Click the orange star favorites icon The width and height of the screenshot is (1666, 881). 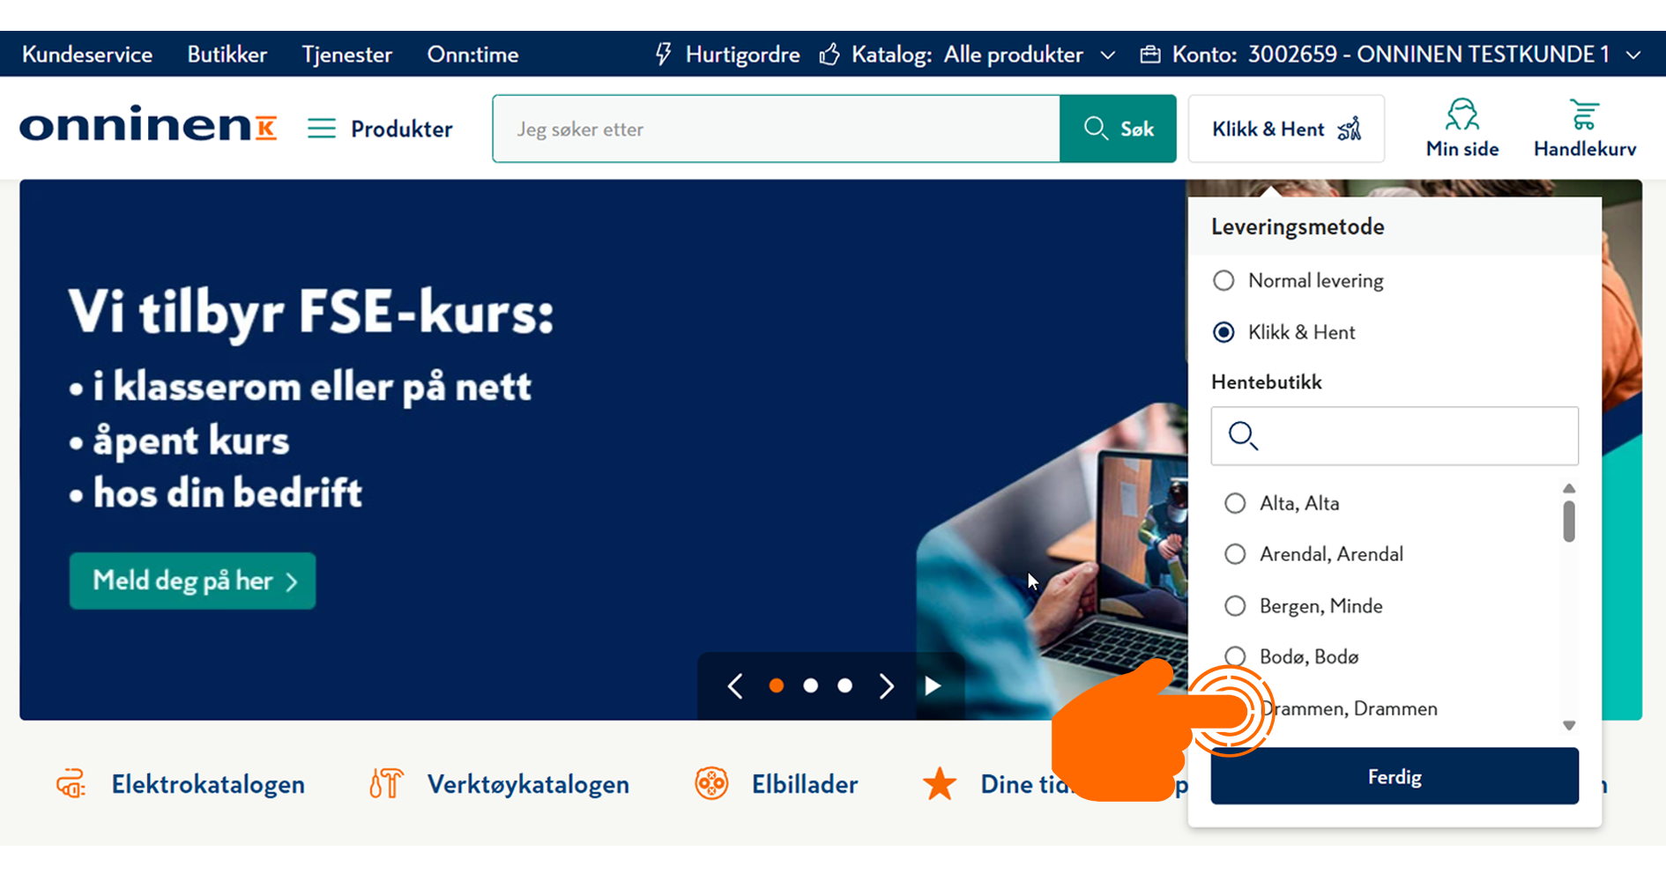click(940, 783)
